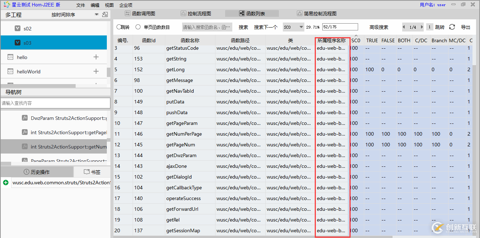480x238 pixels.
Task: Select the 单页函数数目 radio button
Action: [137, 27]
